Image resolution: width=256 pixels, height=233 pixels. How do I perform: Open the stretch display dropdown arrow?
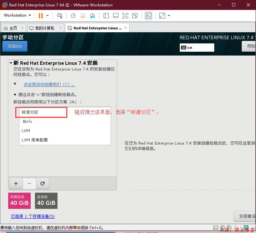(x=169, y=16)
